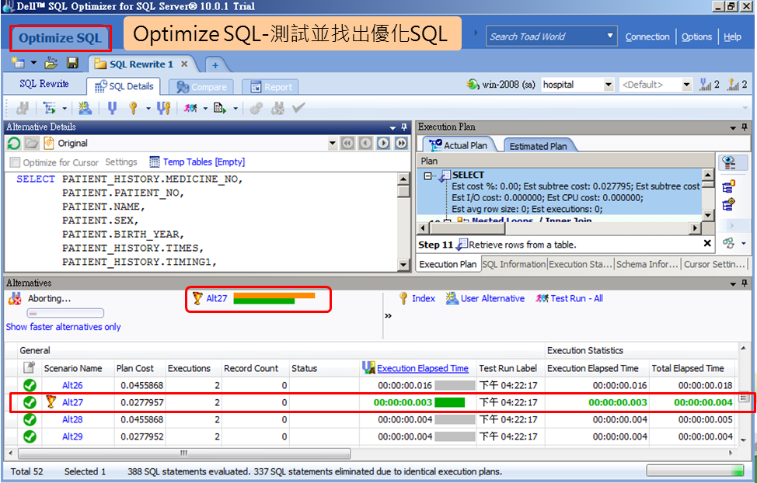Click the Temp Tables [Empty] link

tap(204, 162)
